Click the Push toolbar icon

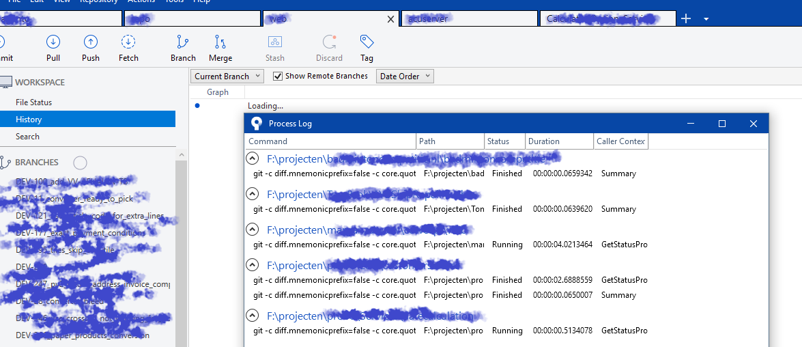click(91, 42)
